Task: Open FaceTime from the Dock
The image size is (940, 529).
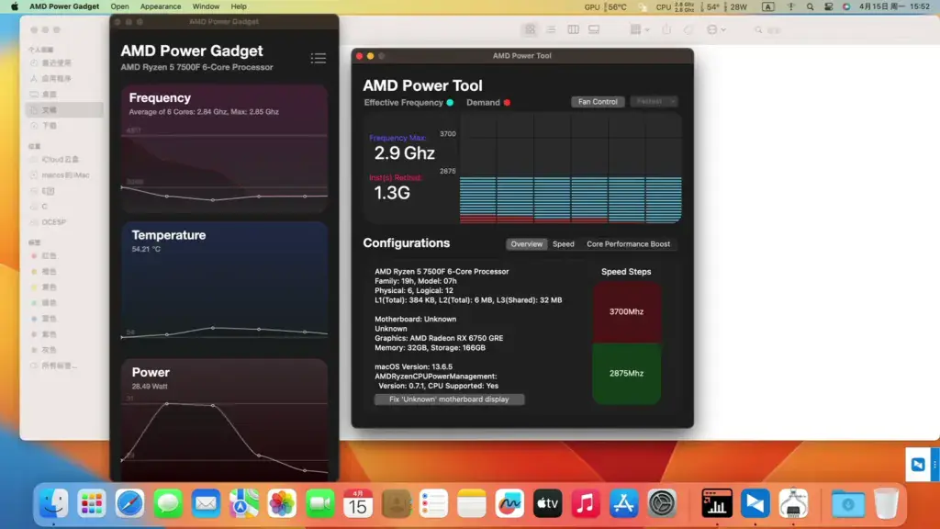Action: (x=320, y=503)
